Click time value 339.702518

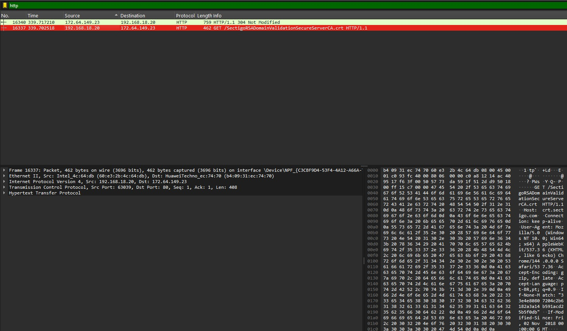[41, 28]
